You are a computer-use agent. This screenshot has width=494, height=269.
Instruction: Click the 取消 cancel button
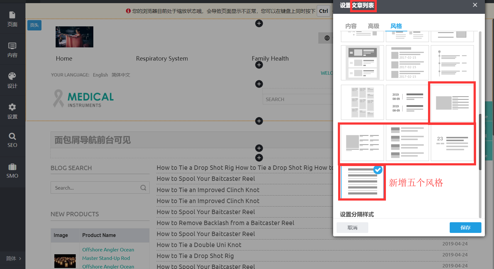click(352, 228)
